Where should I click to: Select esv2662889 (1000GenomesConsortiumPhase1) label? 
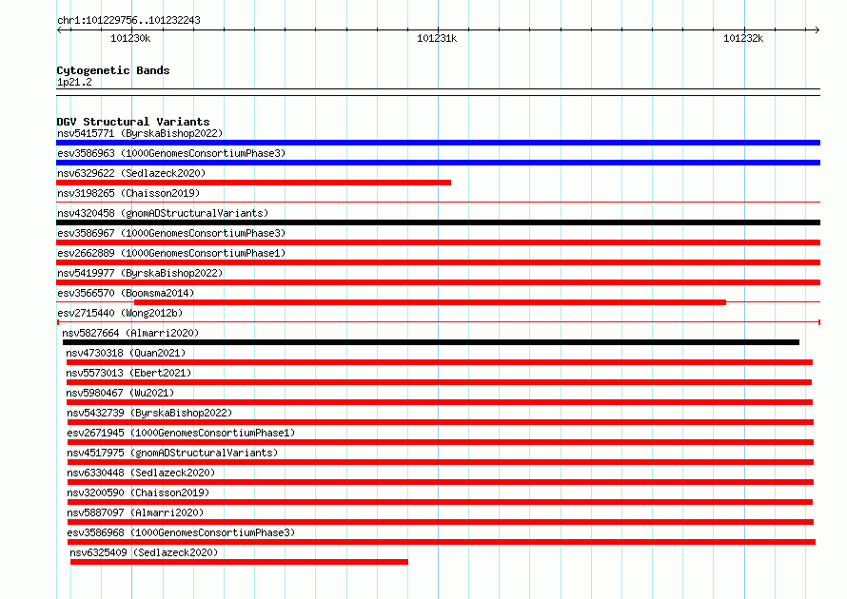pos(171,253)
